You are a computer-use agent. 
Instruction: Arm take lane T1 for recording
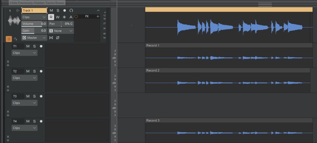click(41, 46)
